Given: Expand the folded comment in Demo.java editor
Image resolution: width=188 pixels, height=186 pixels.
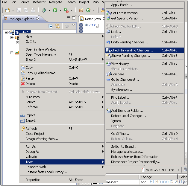Looking at the screenshot, I should pos(86,25).
